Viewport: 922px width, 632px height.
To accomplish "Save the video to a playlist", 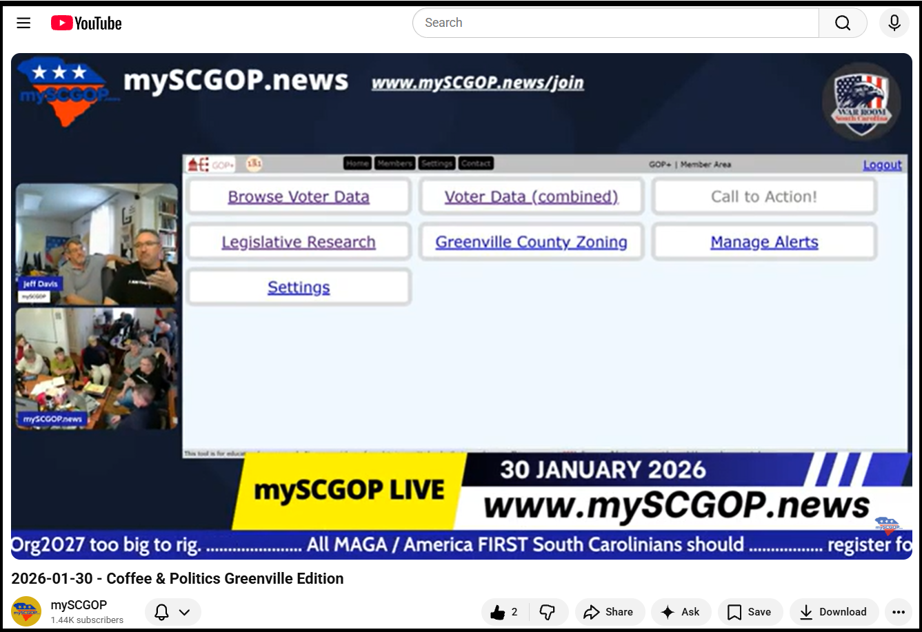I will [749, 612].
